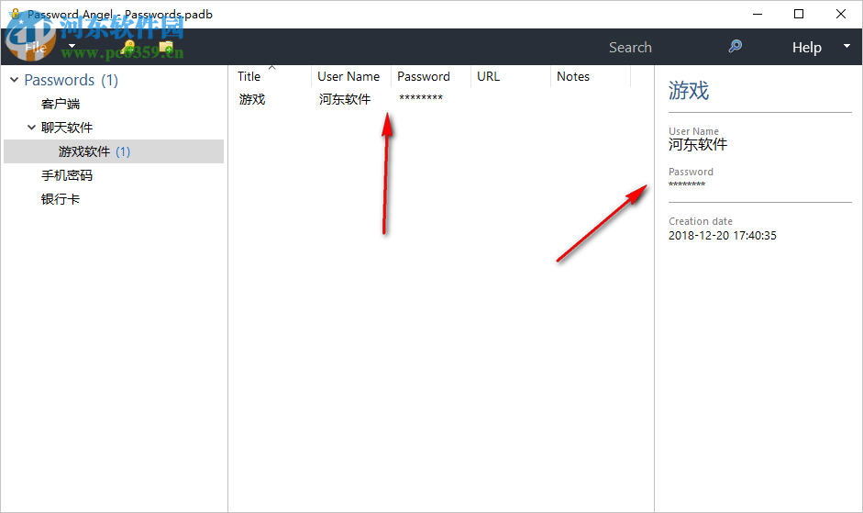Viewport: 863px width, 513px height.
Task: Collapse the 聊天软件 folder chevron
Action: click(x=31, y=128)
